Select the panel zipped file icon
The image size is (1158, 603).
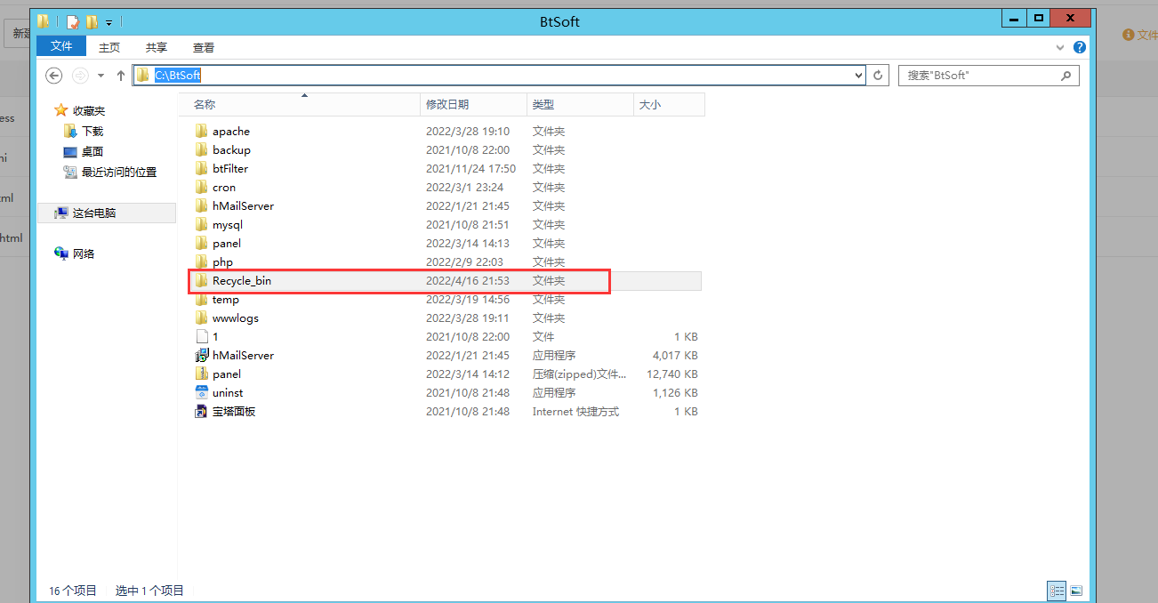coord(201,374)
